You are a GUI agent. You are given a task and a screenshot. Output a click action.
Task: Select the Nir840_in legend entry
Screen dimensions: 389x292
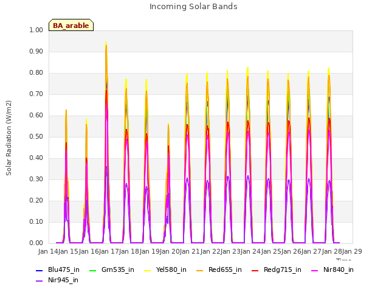click(x=332, y=270)
